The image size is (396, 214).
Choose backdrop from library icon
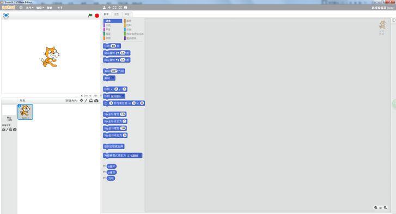(x=3, y=129)
